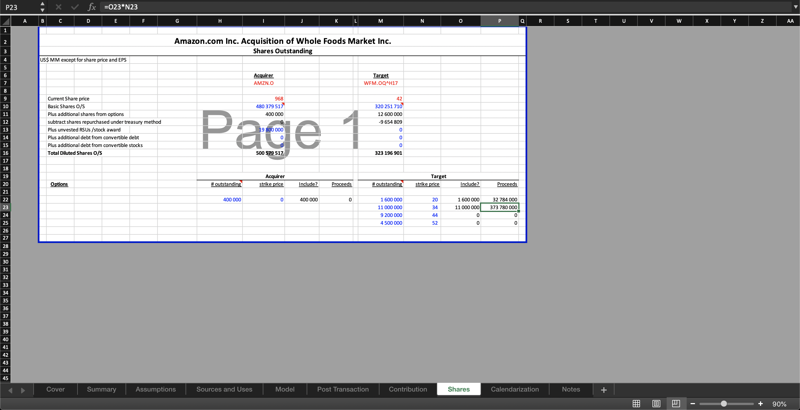Image resolution: width=800 pixels, height=410 pixels.
Task: Click the Total Diluted Shares O/S label
Action: tap(75, 153)
